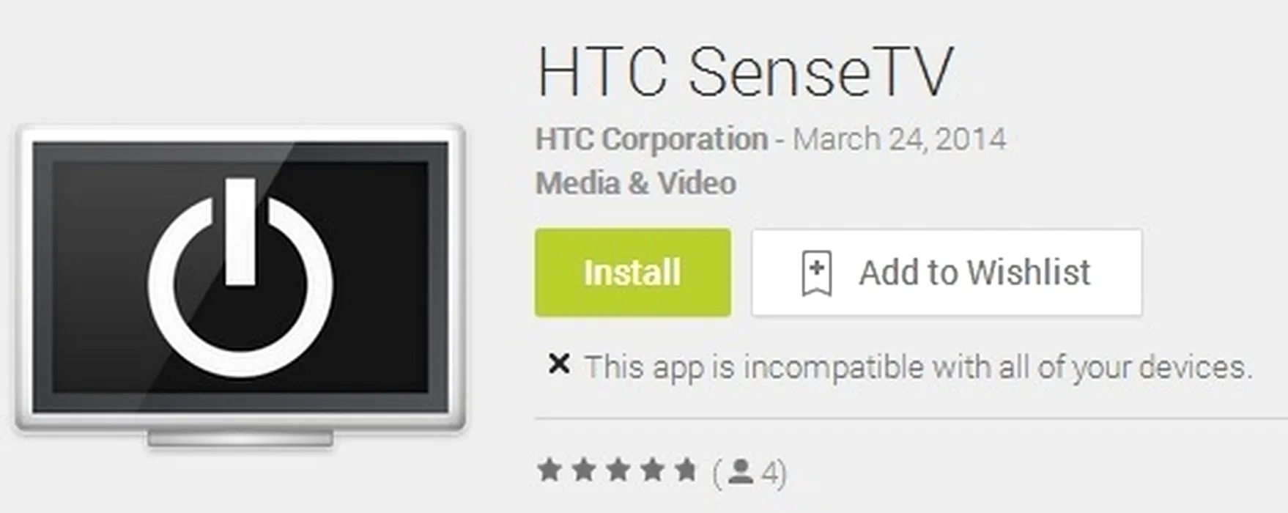This screenshot has width=1288, height=513.
Task: Click the green Install button
Action: (x=632, y=273)
